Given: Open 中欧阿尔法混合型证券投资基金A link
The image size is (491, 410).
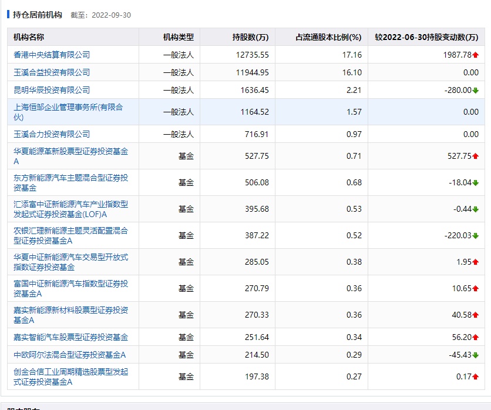Looking at the screenshot, I should [x=69, y=355].
